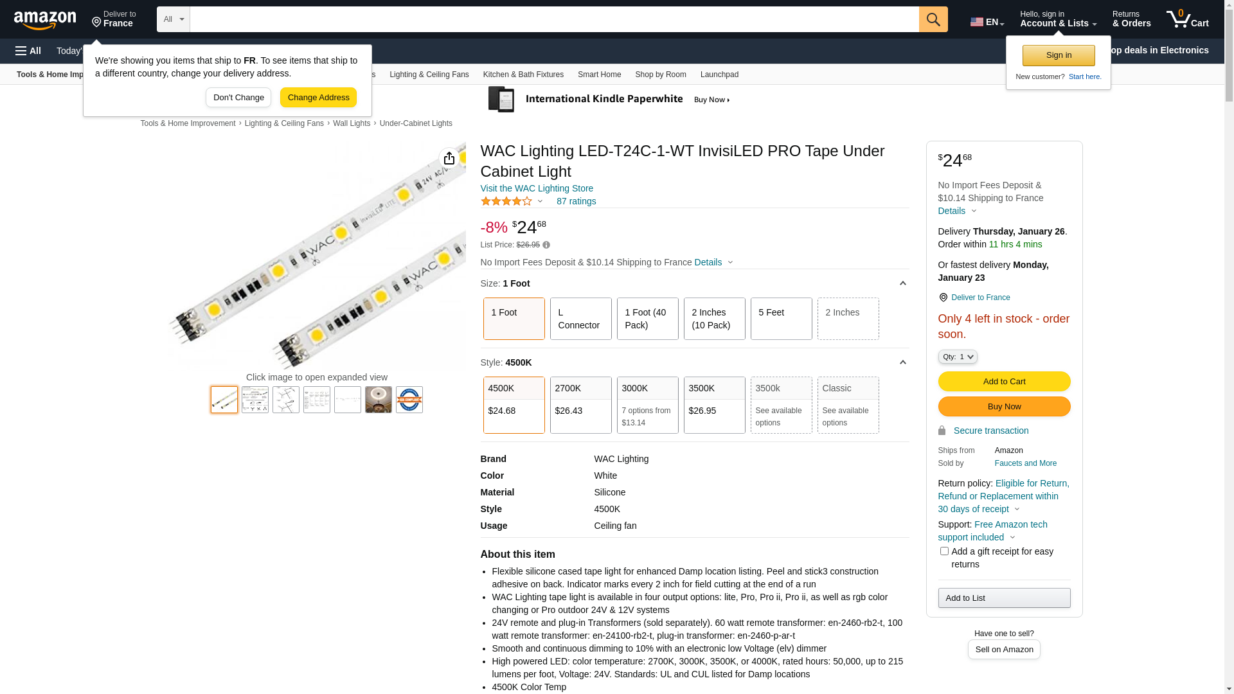Open the All search category dropdown
The width and height of the screenshot is (1234, 694).
click(x=173, y=19)
